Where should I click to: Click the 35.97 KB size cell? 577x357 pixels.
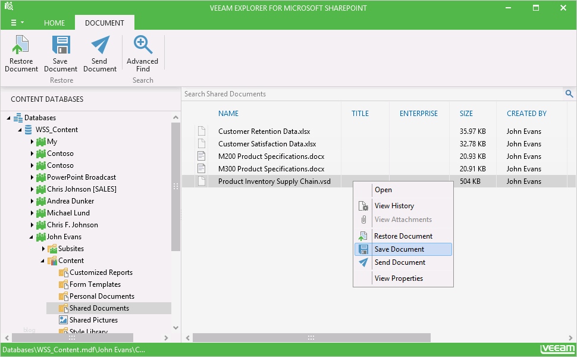tap(472, 131)
